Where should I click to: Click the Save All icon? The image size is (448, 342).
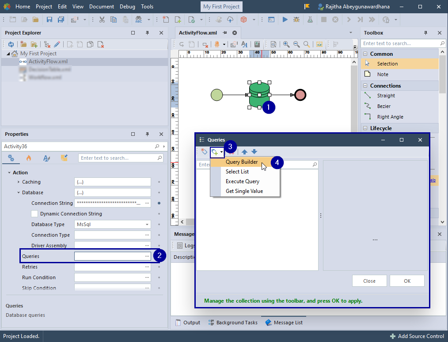click(x=61, y=19)
